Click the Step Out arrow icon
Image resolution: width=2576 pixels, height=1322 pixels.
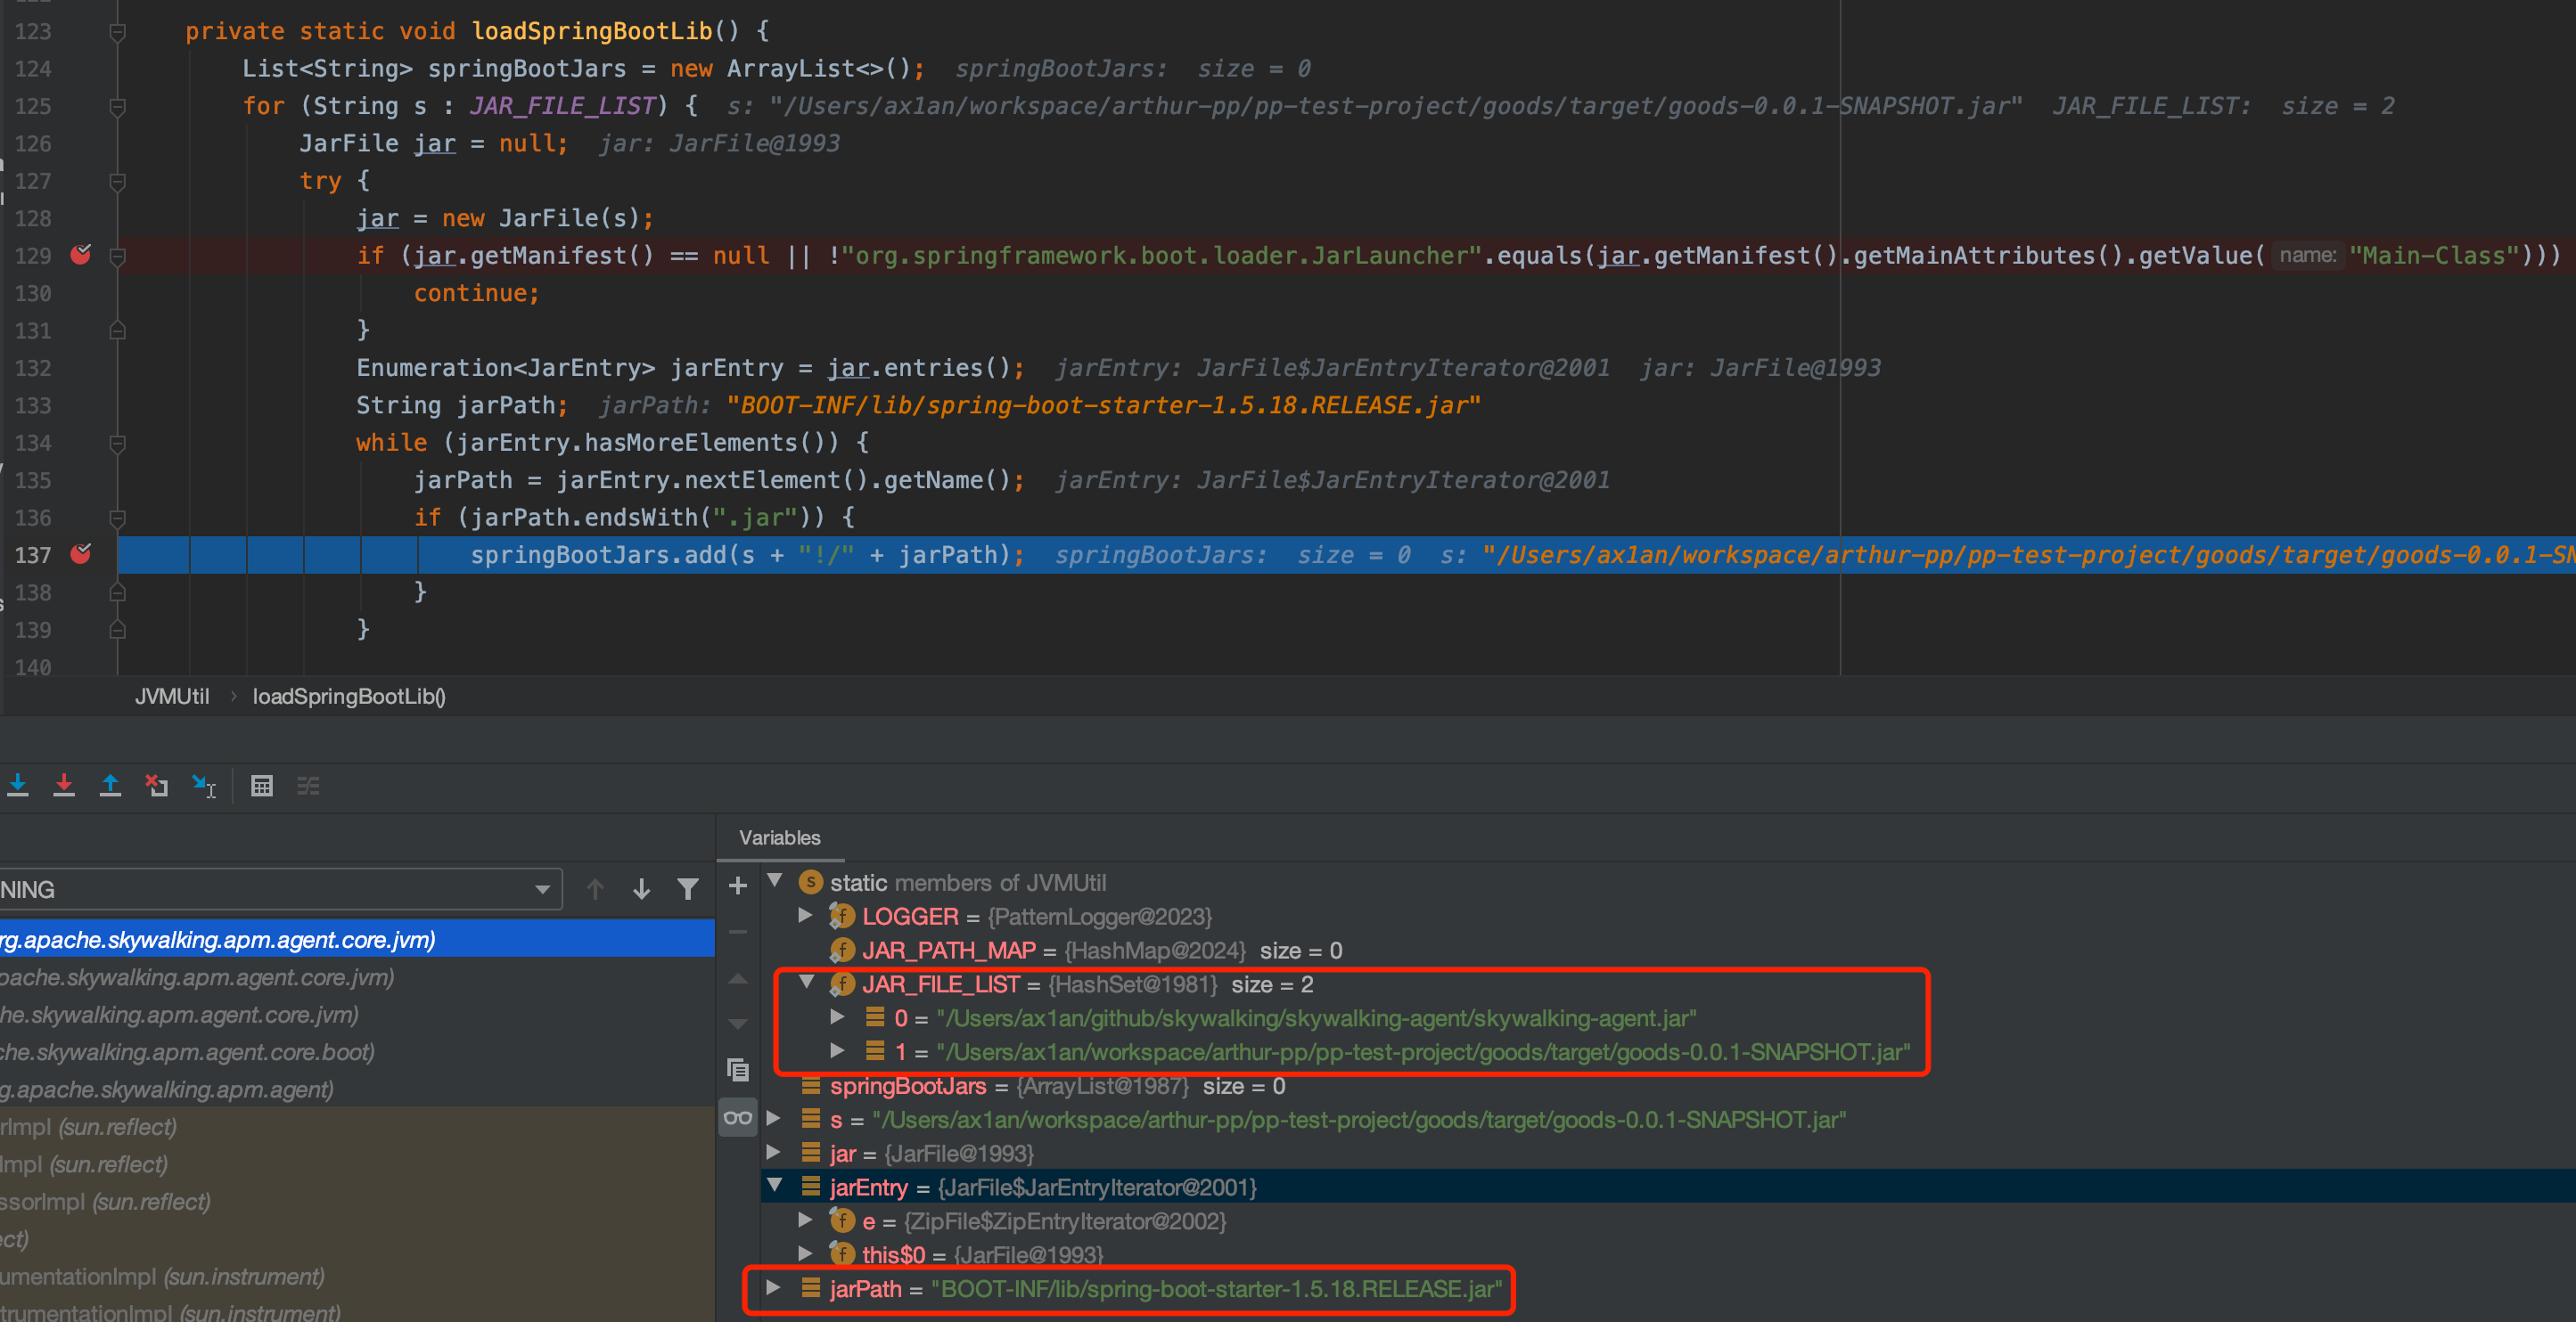pos(110,786)
